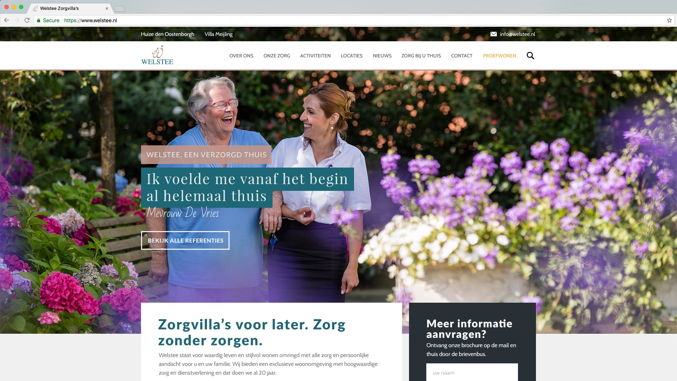Reload the page with the refresh icon
Screen dimensions: 677x381
pyautogui.click(x=27, y=20)
